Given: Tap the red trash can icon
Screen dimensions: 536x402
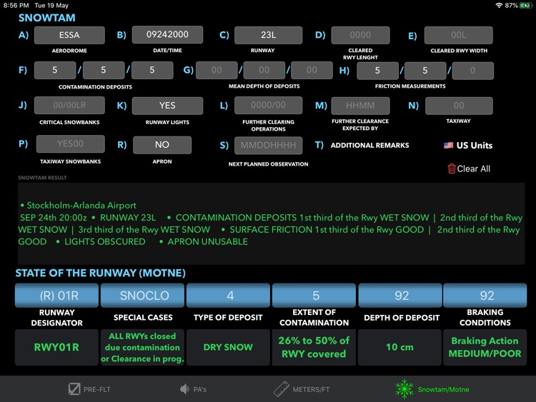Looking at the screenshot, I should coord(451,169).
